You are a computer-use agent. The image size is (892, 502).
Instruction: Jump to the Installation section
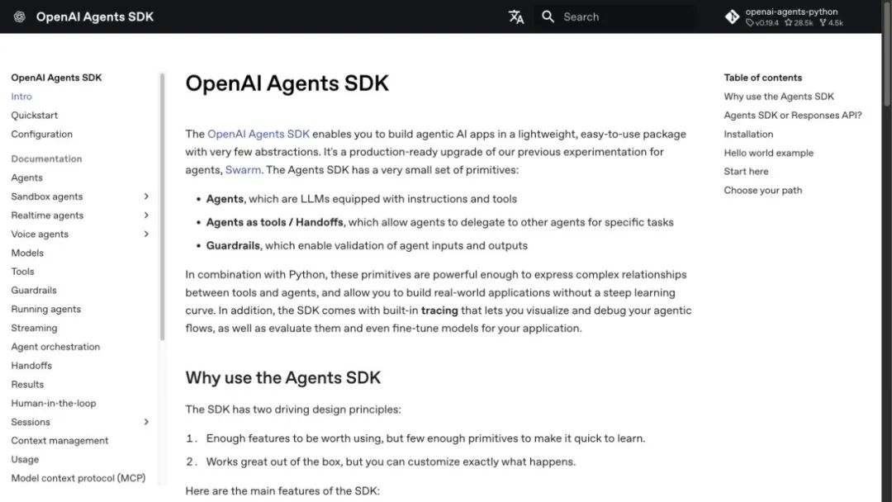748,135
